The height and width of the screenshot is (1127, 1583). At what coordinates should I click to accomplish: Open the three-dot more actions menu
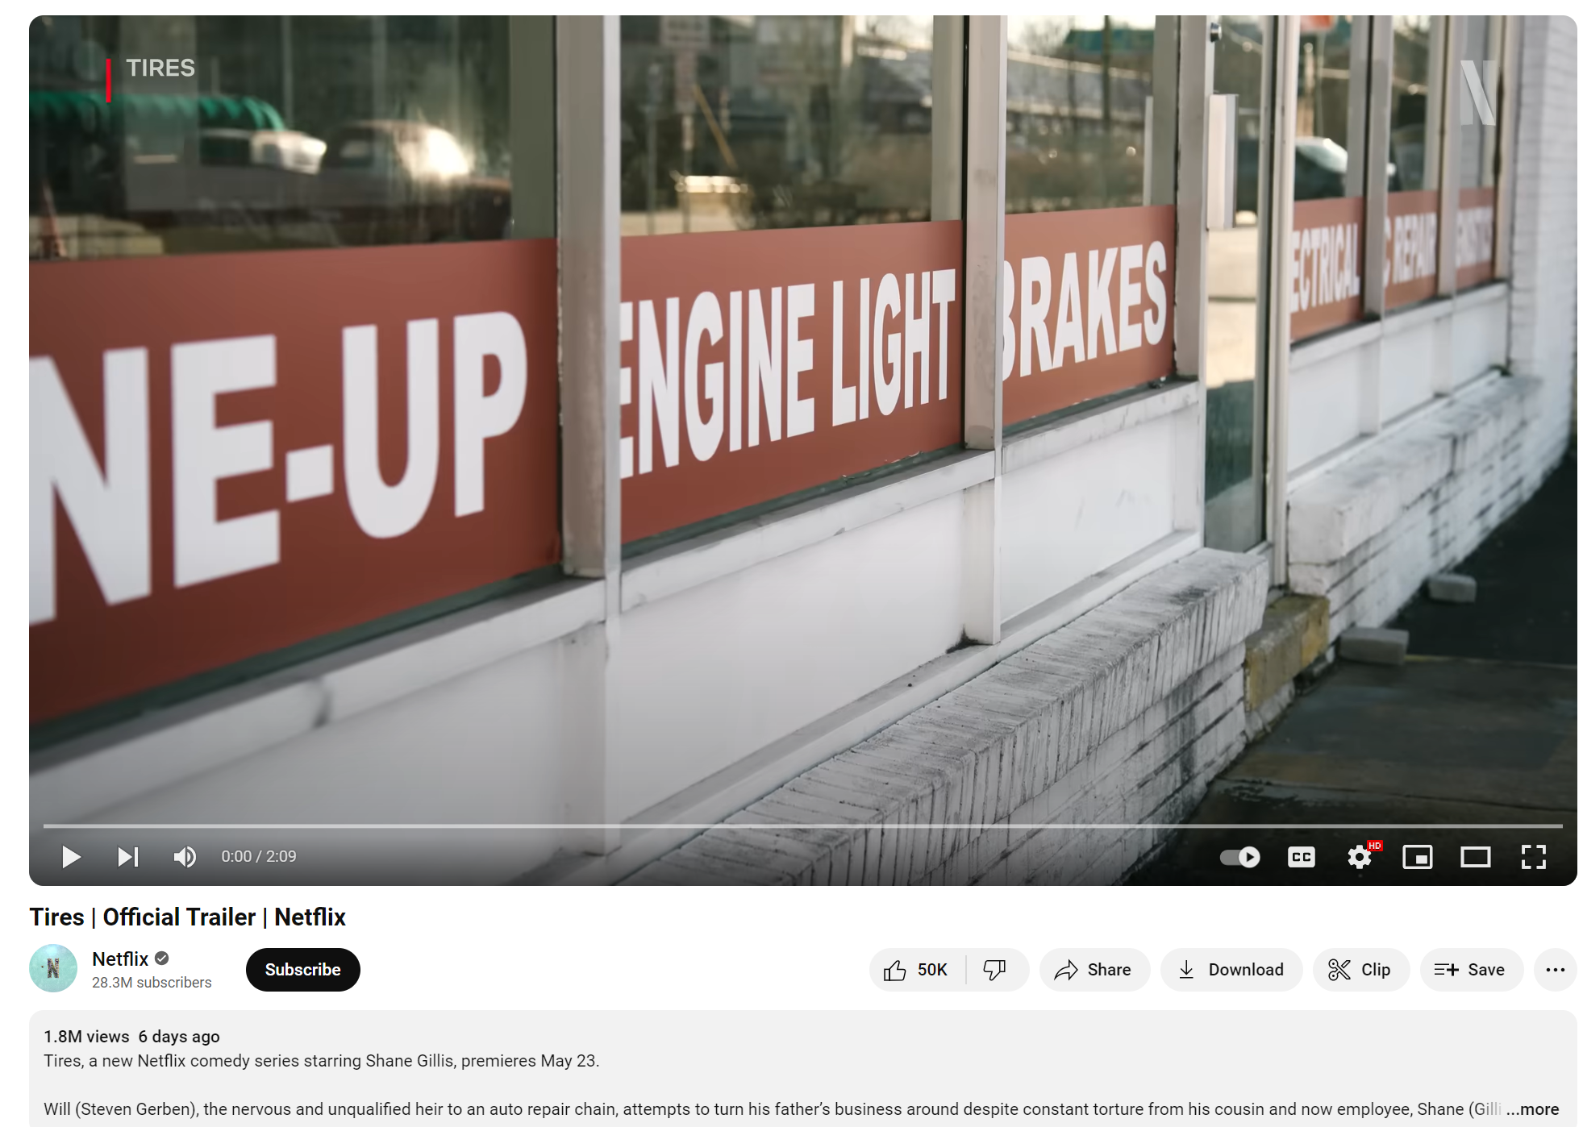[1555, 970]
